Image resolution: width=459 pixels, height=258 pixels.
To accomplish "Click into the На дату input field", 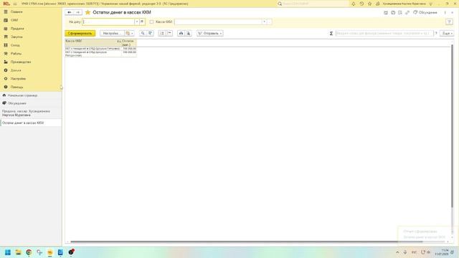I will click(x=108, y=21).
